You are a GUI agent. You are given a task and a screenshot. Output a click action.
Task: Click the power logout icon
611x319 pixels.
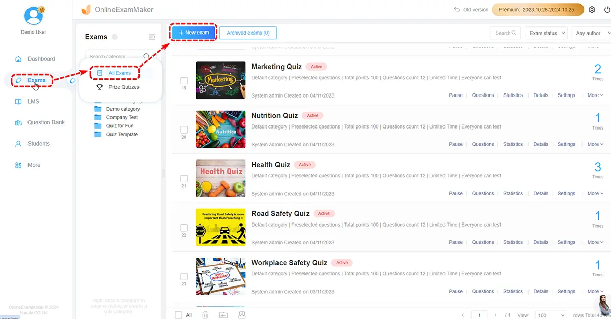(x=605, y=10)
